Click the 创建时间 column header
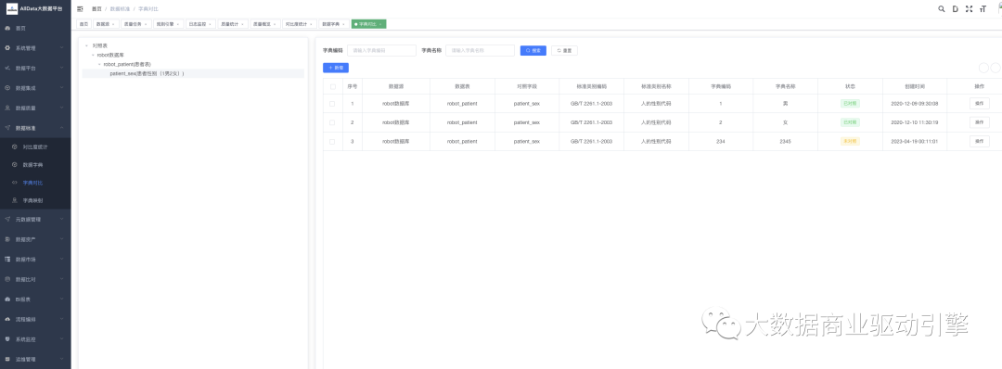This screenshot has width=1002, height=369. pyautogui.click(x=914, y=86)
